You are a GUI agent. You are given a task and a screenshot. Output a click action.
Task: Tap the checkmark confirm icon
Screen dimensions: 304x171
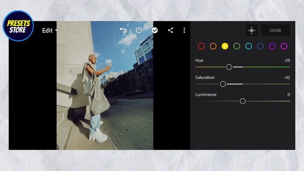[155, 30]
